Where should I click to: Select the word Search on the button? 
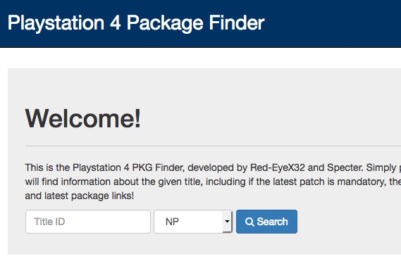click(x=272, y=222)
